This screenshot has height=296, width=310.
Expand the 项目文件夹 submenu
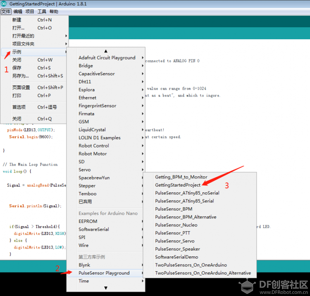(34, 44)
